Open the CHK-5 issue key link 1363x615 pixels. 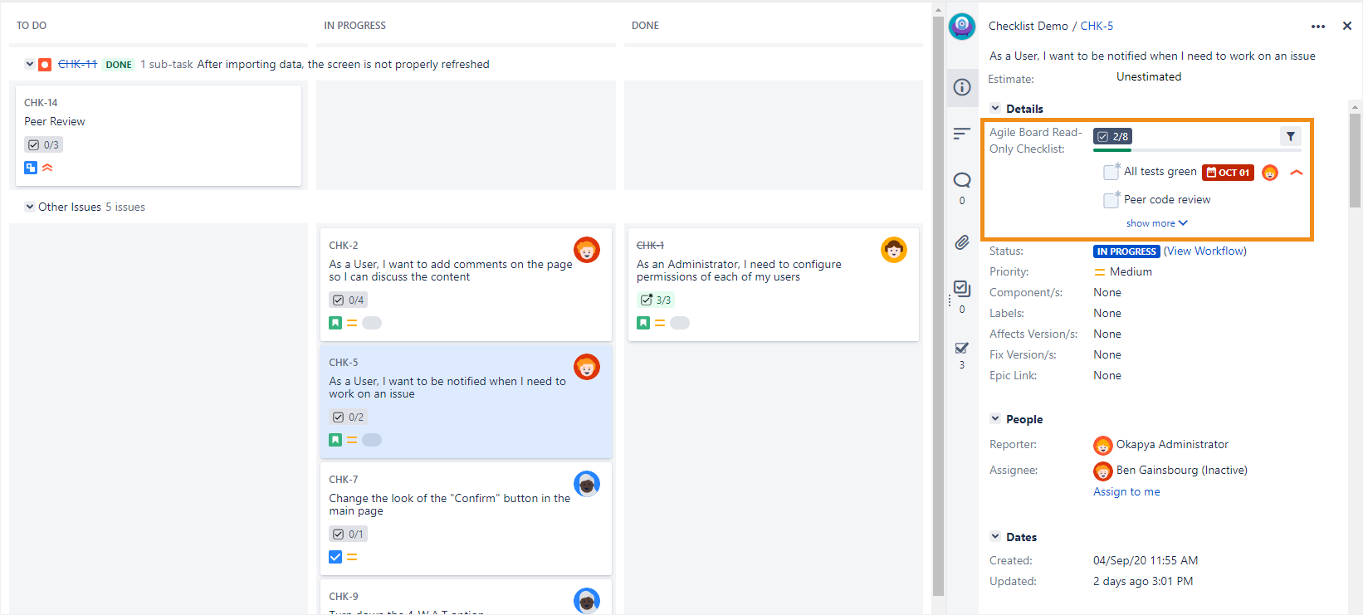[1097, 26]
